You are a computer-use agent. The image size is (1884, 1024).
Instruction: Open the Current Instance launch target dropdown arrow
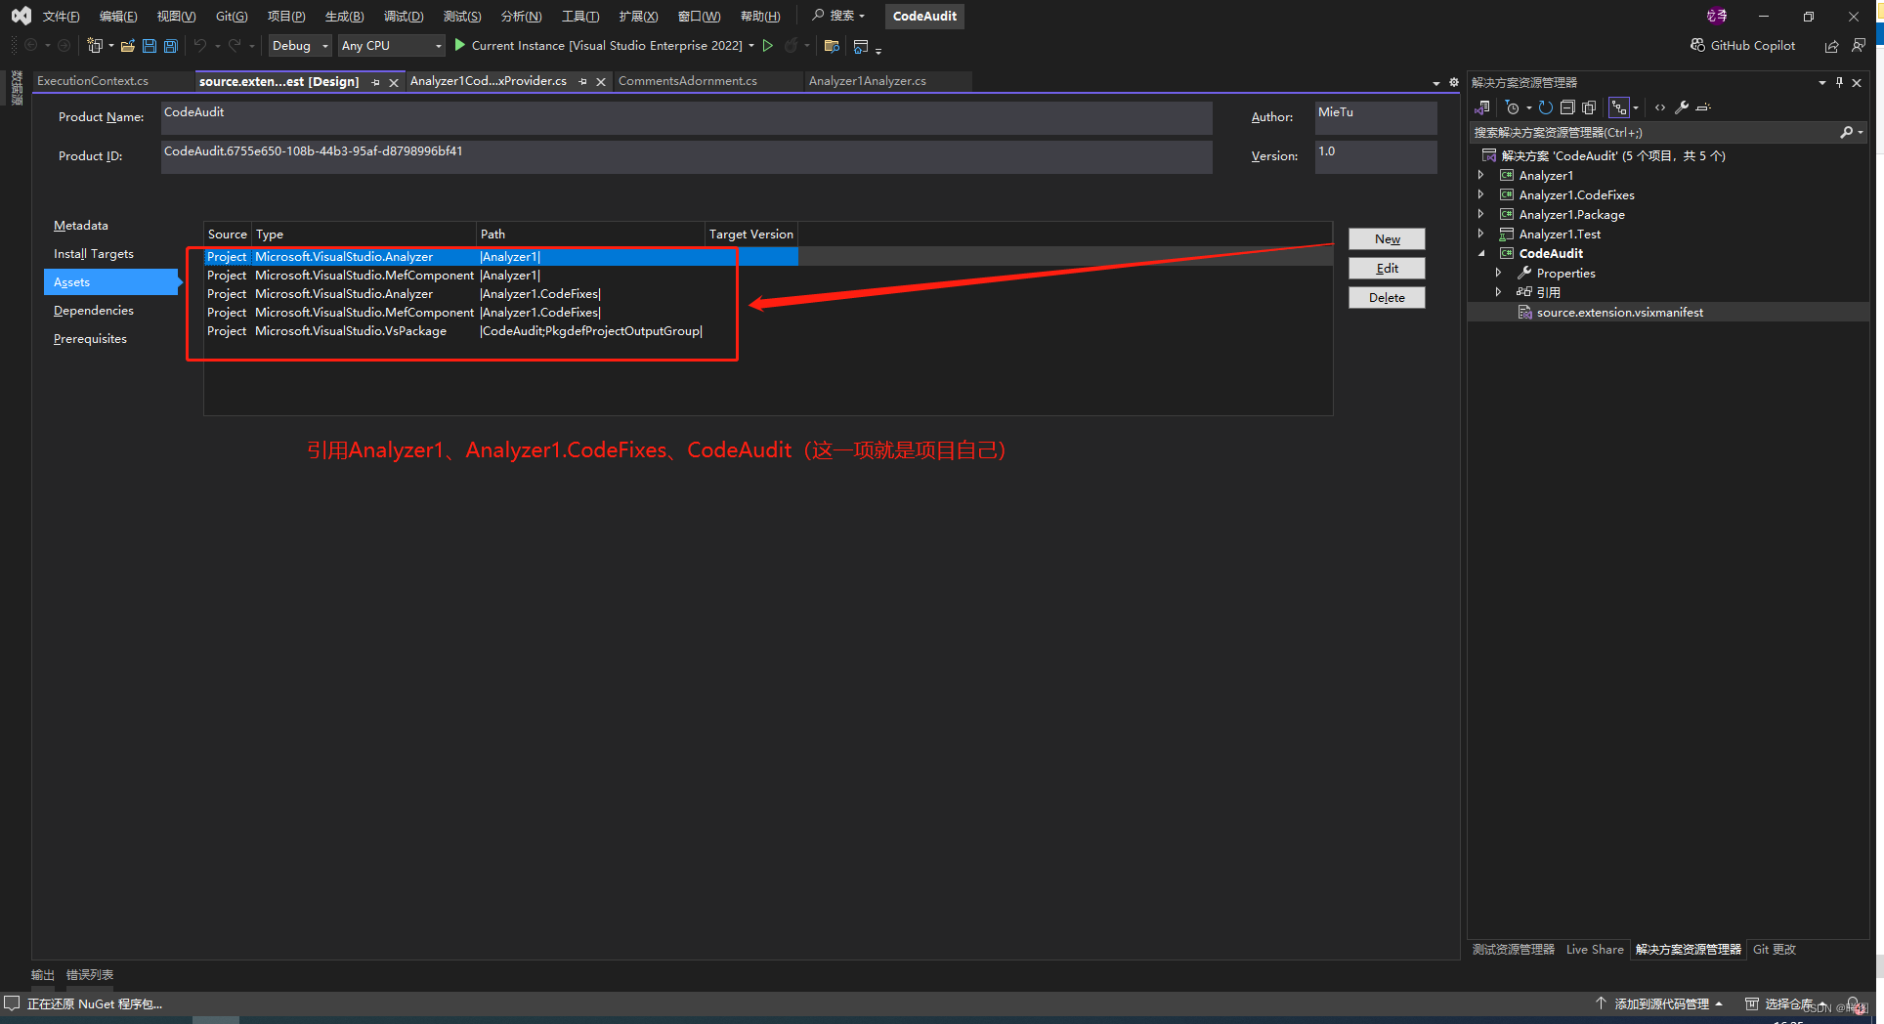tap(750, 45)
